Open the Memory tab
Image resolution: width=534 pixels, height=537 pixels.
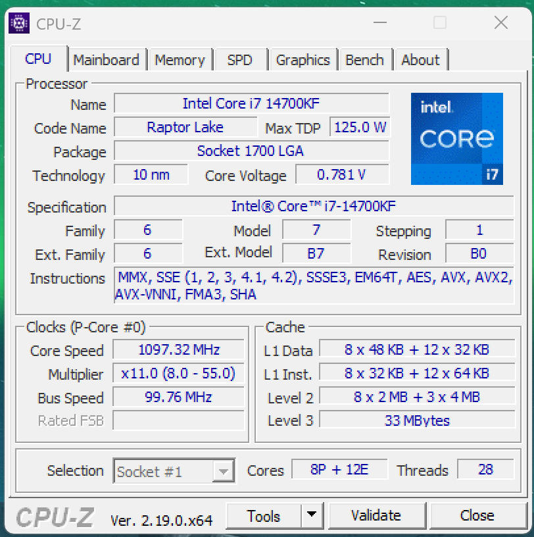[x=180, y=60]
